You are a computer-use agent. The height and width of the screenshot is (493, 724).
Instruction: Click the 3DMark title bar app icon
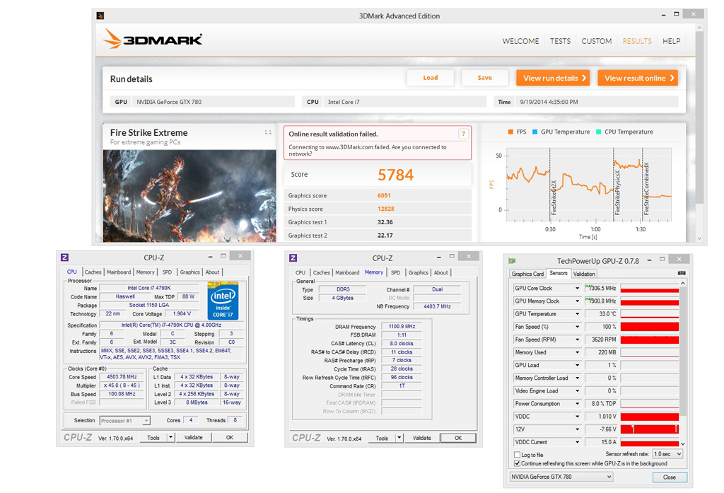click(x=100, y=16)
